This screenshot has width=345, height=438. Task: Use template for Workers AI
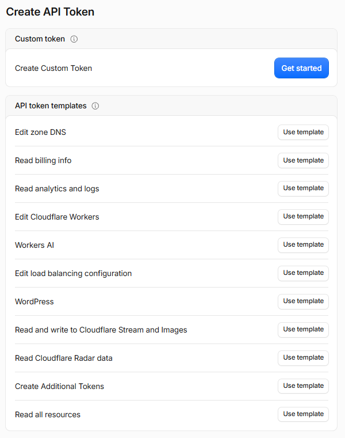point(303,245)
